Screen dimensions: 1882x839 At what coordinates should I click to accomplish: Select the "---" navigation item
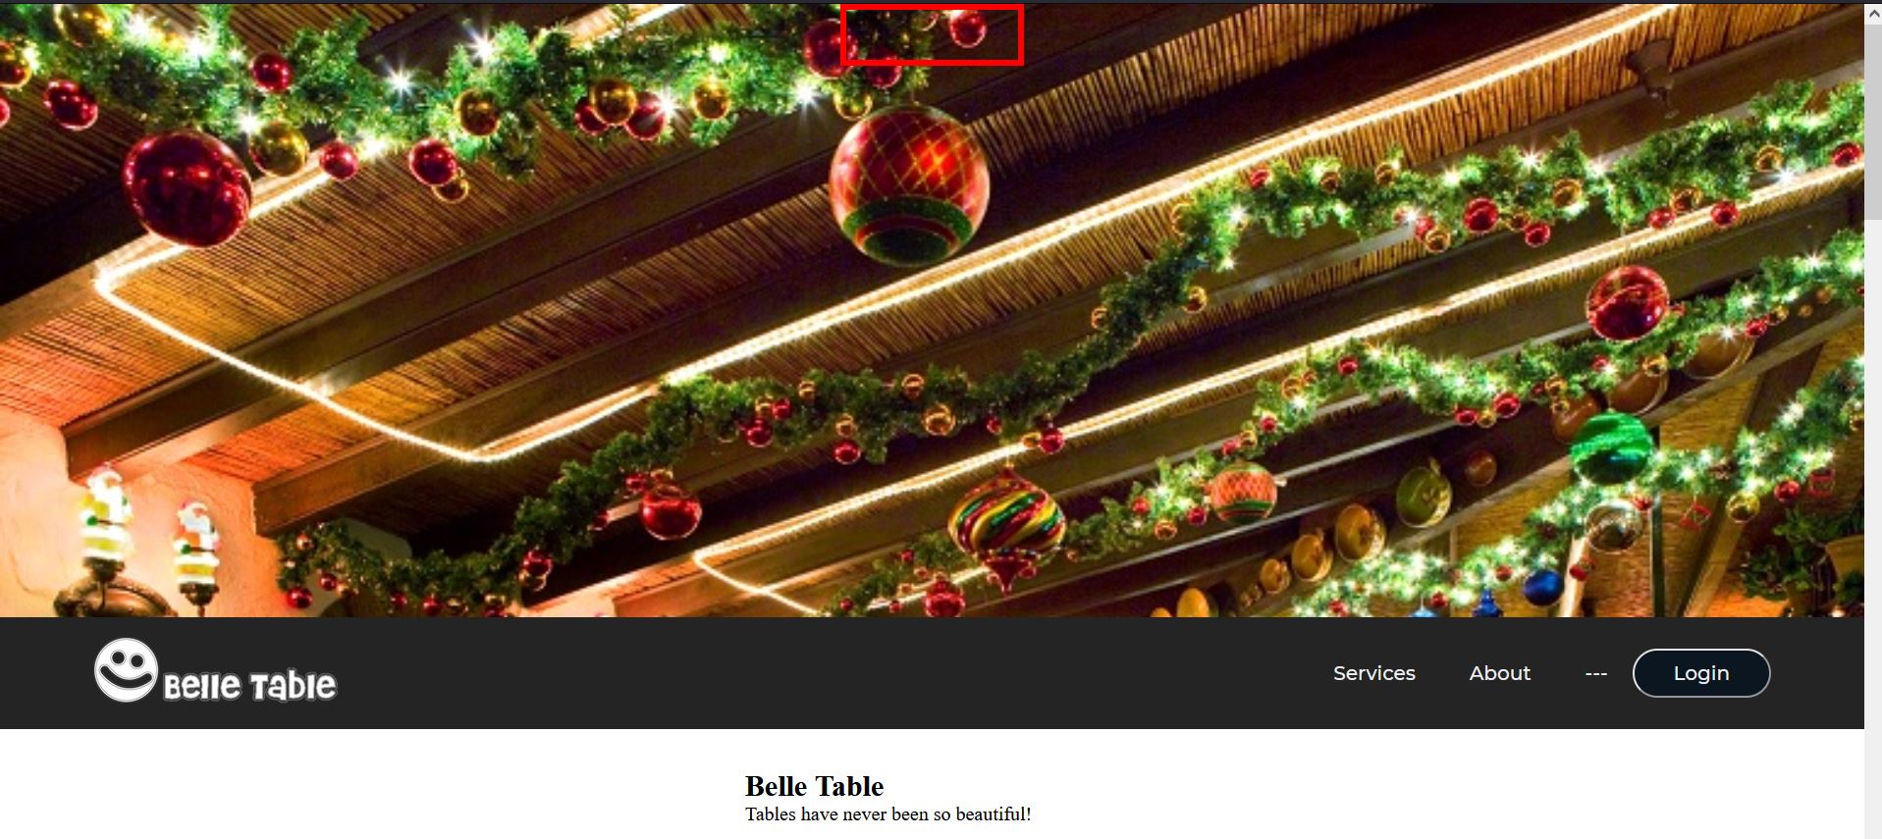1595,673
